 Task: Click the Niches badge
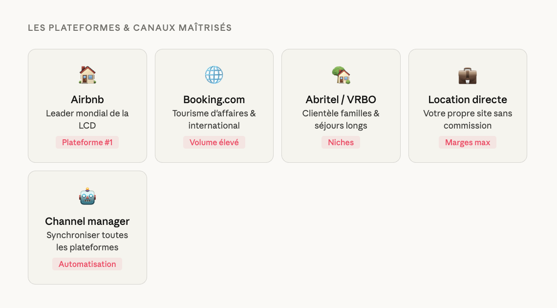click(x=341, y=142)
